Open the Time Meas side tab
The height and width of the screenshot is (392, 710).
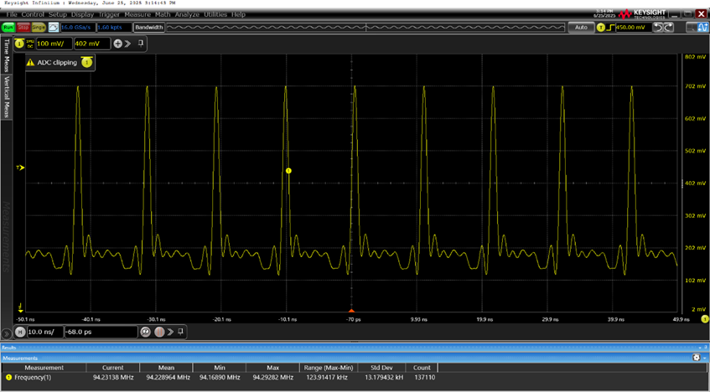click(x=7, y=55)
